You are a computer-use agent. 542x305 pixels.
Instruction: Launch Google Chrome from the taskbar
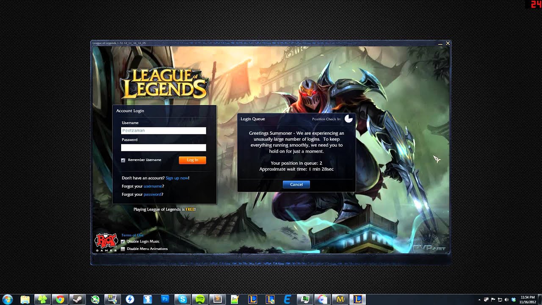click(60, 299)
